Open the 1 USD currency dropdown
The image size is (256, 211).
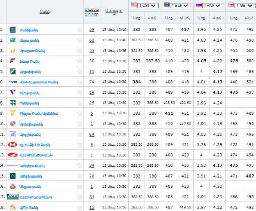point(148,6)
